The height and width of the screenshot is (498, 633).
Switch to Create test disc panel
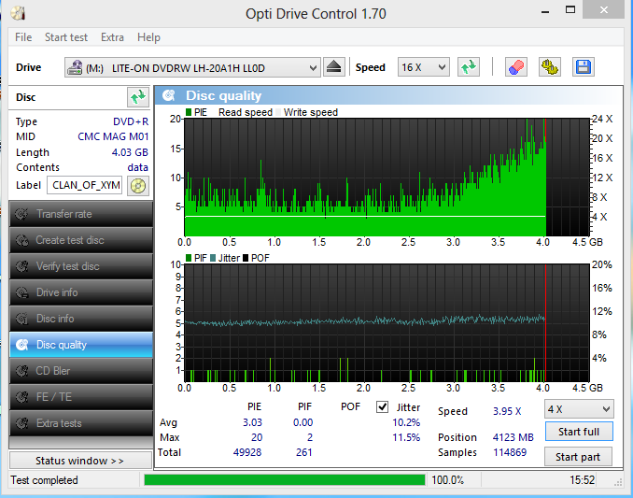(80, 240)
